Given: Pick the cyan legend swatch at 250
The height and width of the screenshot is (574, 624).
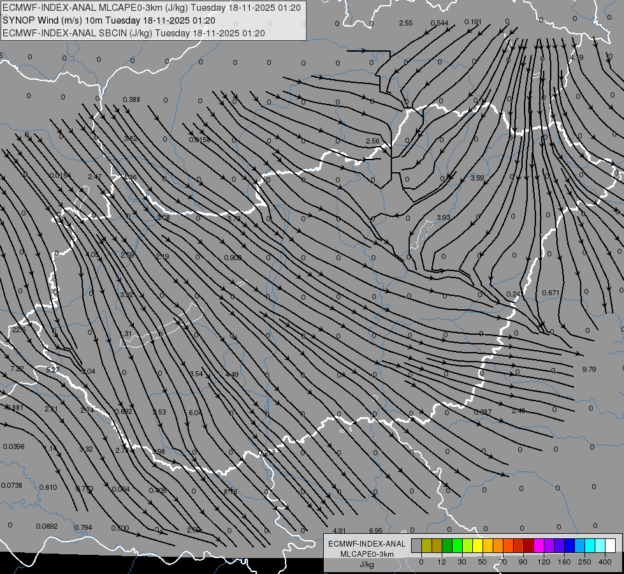Looking at the screenshot, I should coord(590,545).
